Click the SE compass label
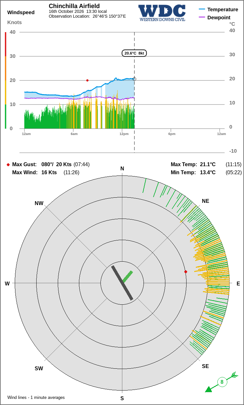 click(205, 366)
